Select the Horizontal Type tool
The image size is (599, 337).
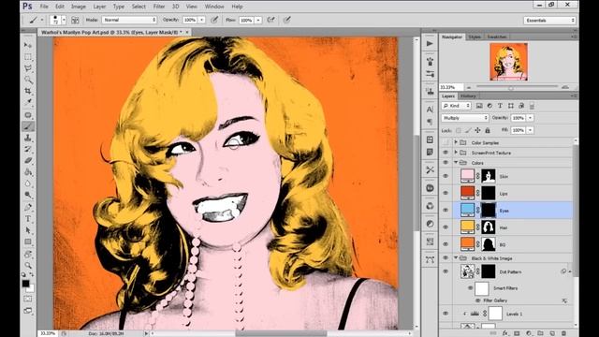(27, 219)
